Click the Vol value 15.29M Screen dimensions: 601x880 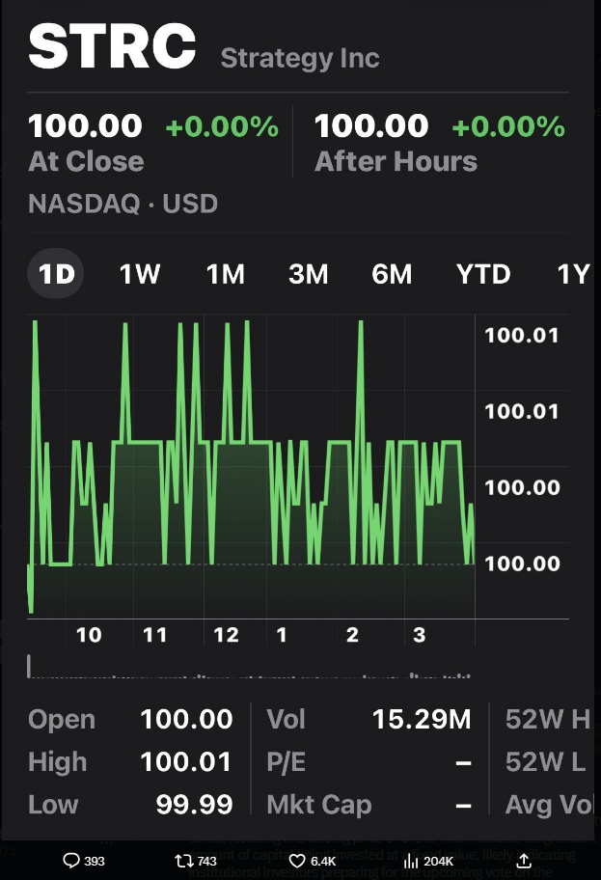point(422,719)
